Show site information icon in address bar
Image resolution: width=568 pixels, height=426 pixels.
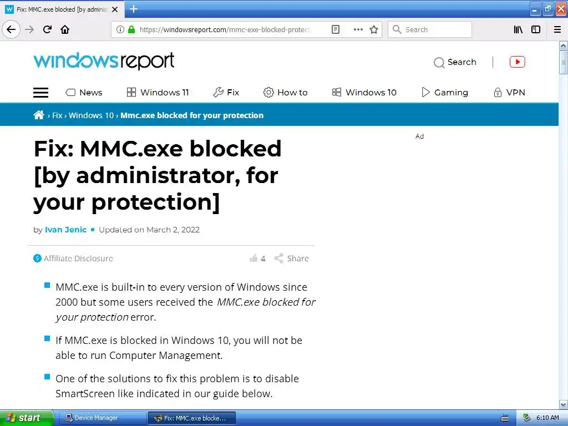(x=120, y=29)
